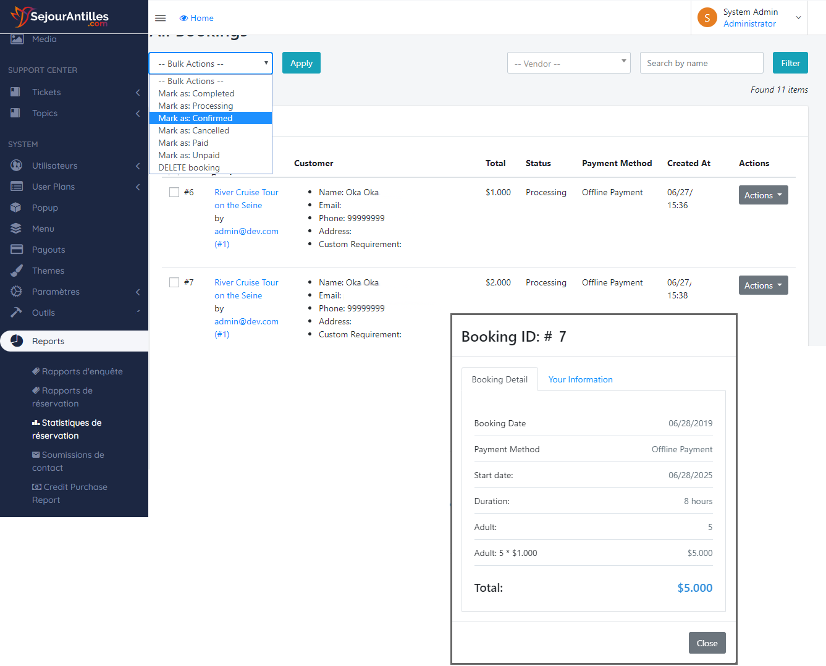
Task: Click the Paramètres gear icon
Action: 16,292
